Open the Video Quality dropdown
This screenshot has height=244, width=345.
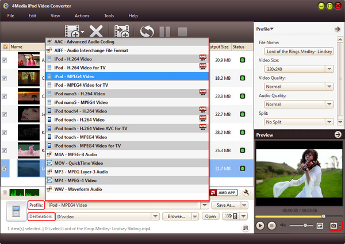click(x=329, y=87)
